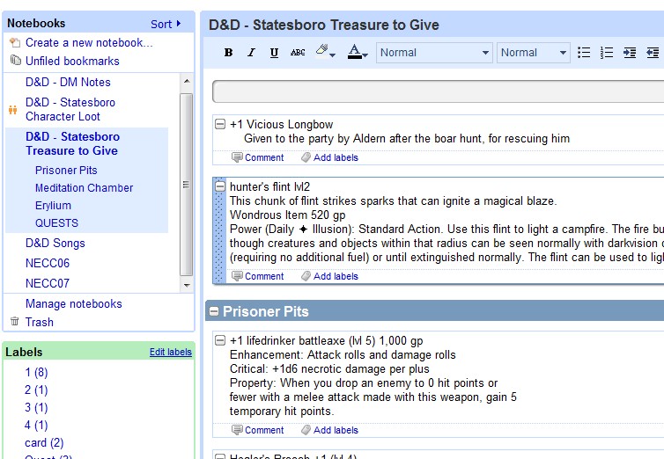Jump to the Meditation Chamber section
Screen dimensions: 664x459
(84, 188)
